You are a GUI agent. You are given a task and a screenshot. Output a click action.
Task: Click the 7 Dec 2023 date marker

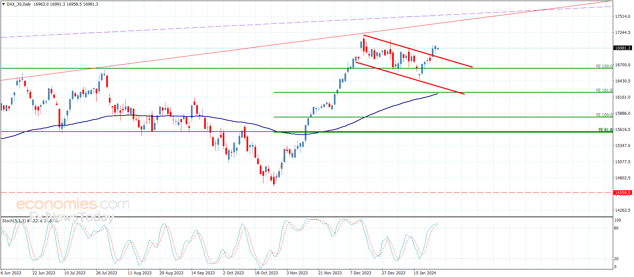pyautogui.click(x=361, y=273)
